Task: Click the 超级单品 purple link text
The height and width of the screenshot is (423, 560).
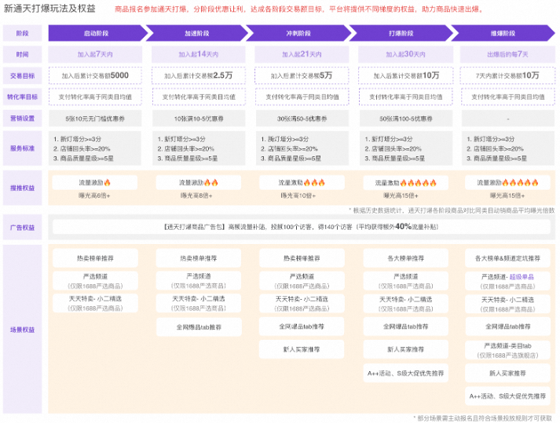Action: 522,278
